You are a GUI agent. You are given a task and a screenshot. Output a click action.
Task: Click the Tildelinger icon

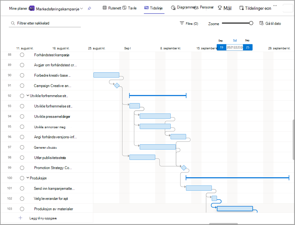tap(241, 8)
